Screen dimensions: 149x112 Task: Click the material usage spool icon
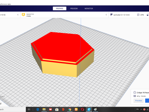pyautogui.click(x=135, y=96)
